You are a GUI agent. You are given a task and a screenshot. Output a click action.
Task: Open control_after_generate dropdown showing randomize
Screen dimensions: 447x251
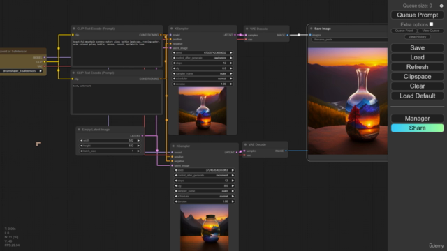tap(203, 58)
